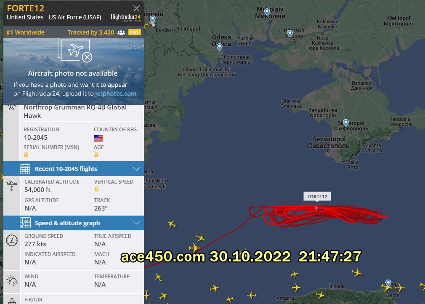Click the yellow LIVE badge
425x304 pixels.
point(134,32)
